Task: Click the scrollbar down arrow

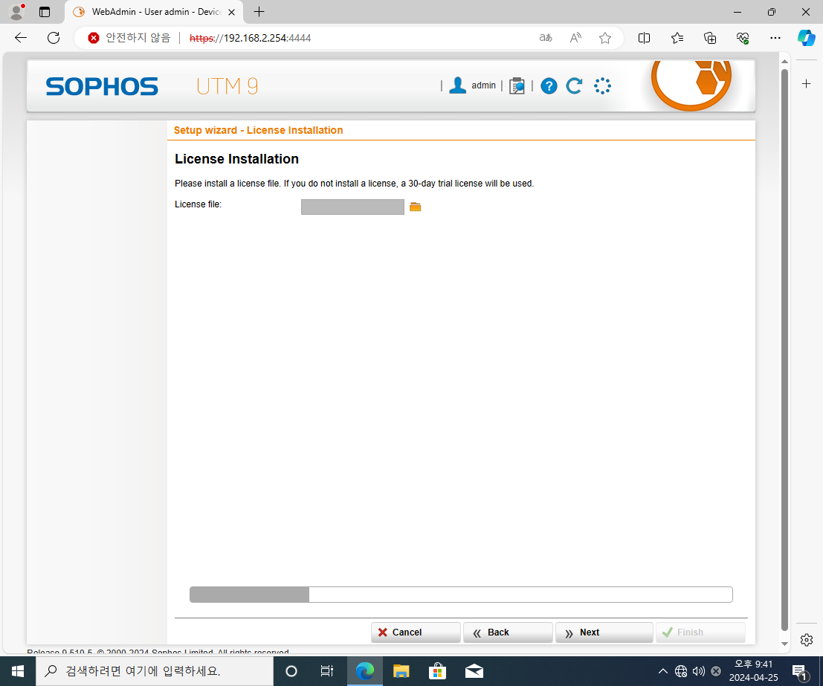Action: pos(784,644)
